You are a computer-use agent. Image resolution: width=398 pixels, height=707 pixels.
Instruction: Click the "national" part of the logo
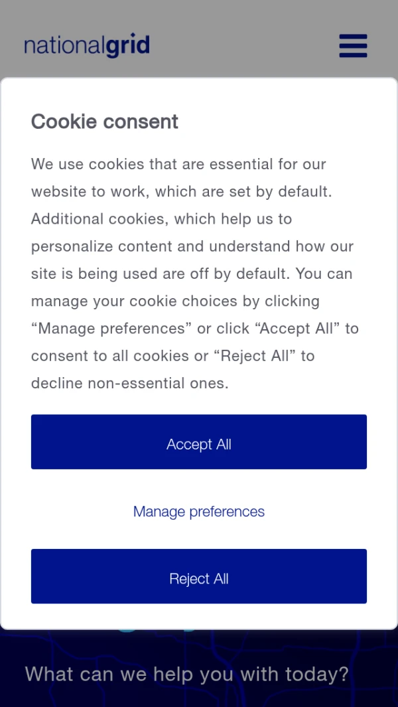tap(64, 46)
